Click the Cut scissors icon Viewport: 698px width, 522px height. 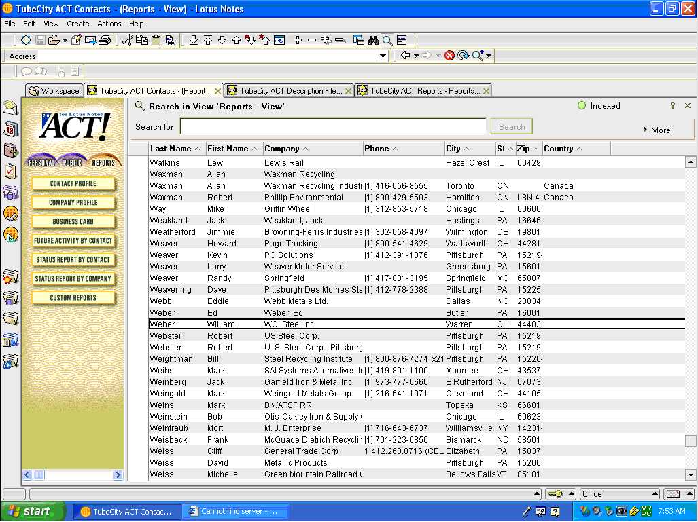(127, 41)
